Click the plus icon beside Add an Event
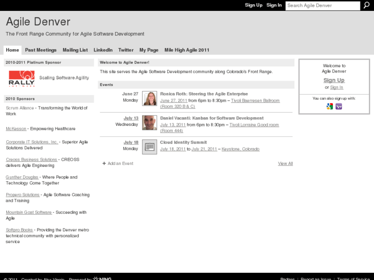 tap(104, 163)
